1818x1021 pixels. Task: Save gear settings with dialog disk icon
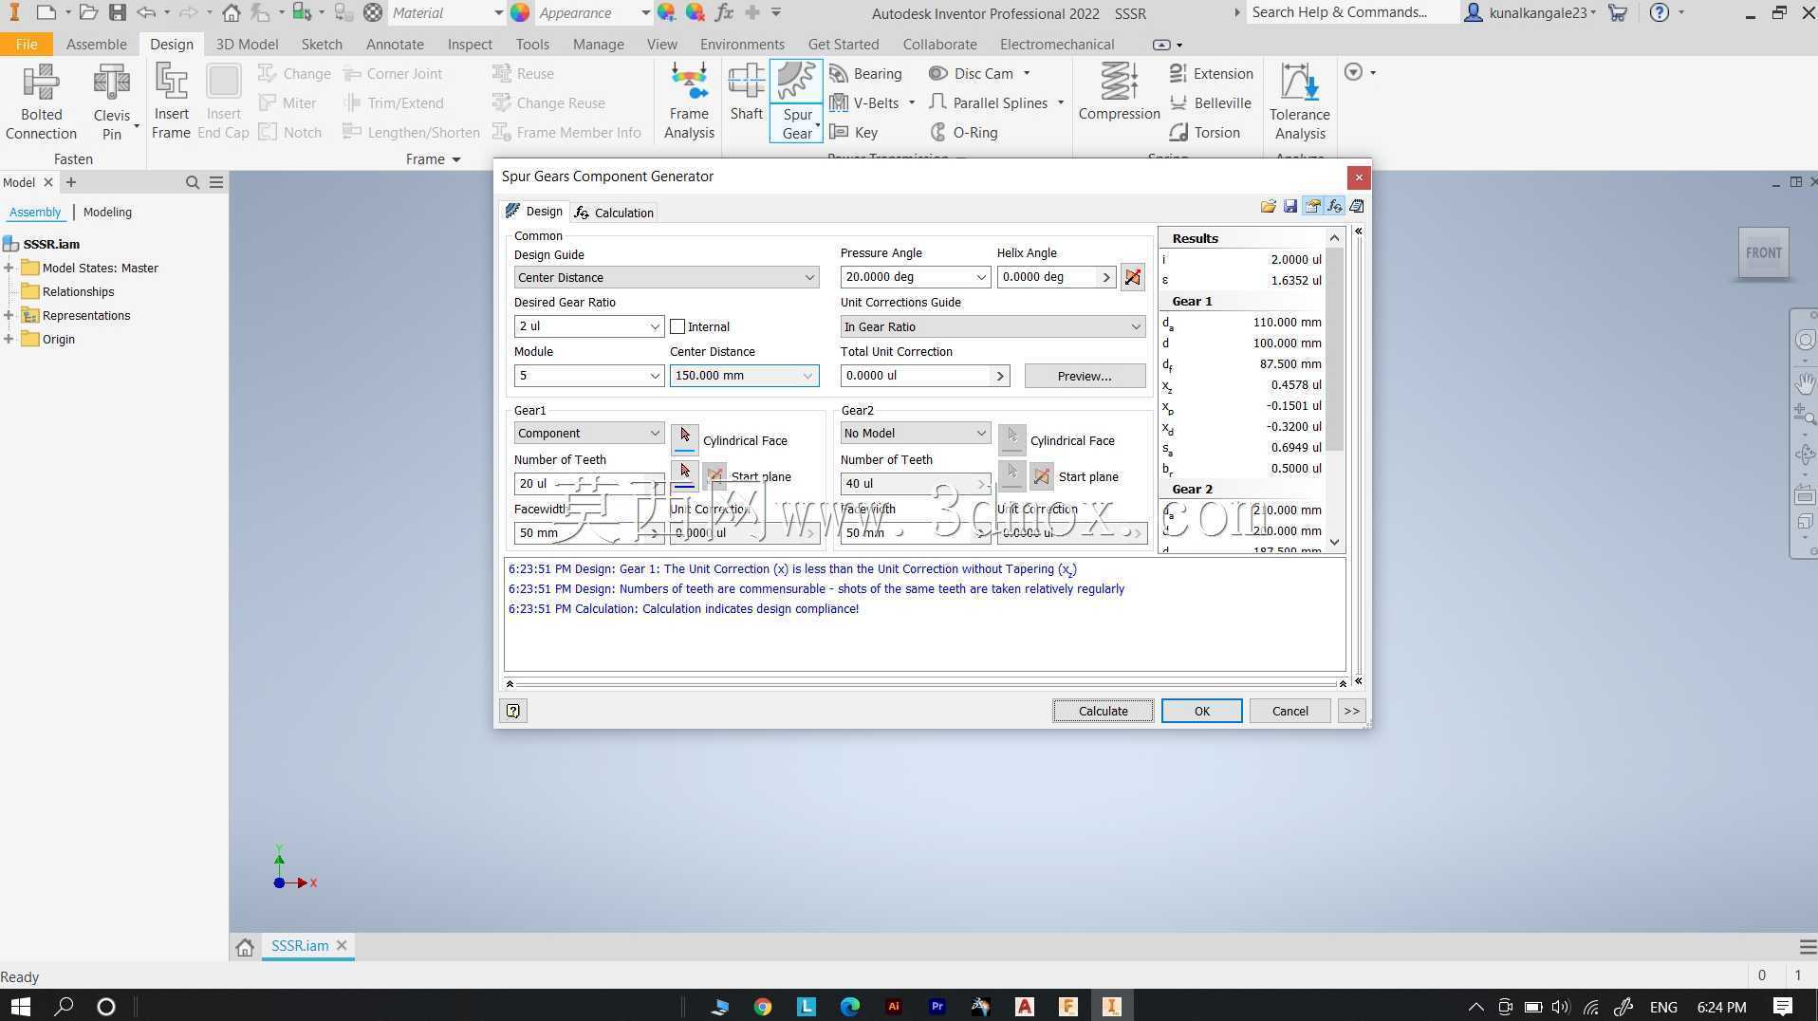pyautogui.click(x=1289, y=206)
